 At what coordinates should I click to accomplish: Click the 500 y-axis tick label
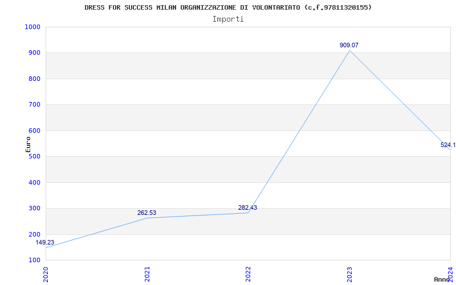[x=34, y=156]
